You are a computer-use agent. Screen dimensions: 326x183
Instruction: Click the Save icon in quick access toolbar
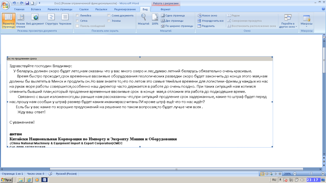click(27, 3)
